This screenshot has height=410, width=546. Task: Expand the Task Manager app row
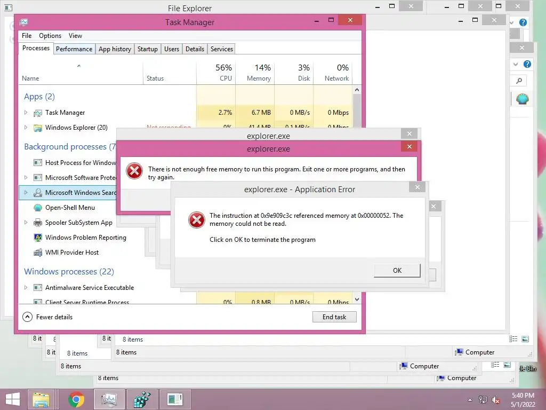pyautogui.click(x=26, y=112)
